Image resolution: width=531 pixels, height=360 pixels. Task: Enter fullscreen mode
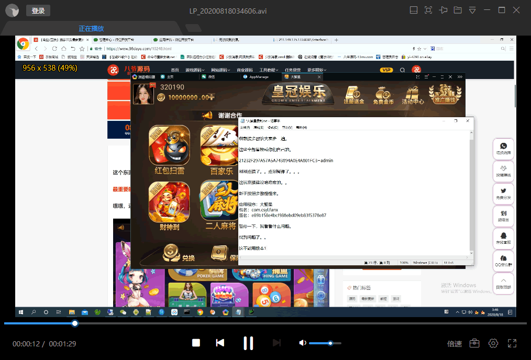[x=512, y=343]
